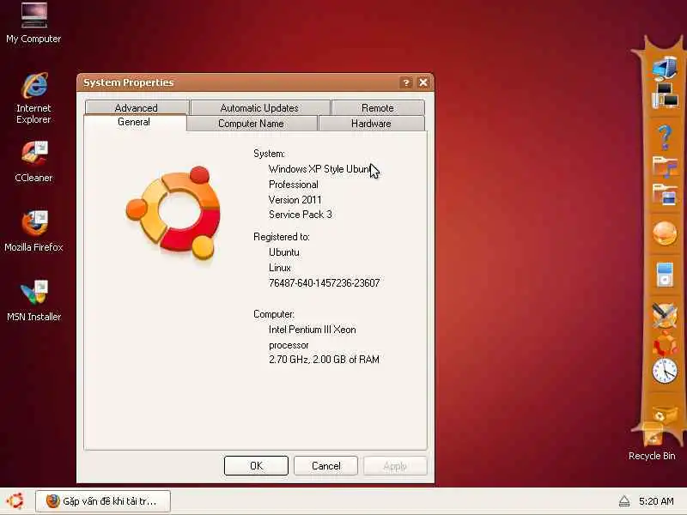Viewport: 687px width, 515px height.
Task: Click the blue question mark help icon
Action: coord(665,136)
